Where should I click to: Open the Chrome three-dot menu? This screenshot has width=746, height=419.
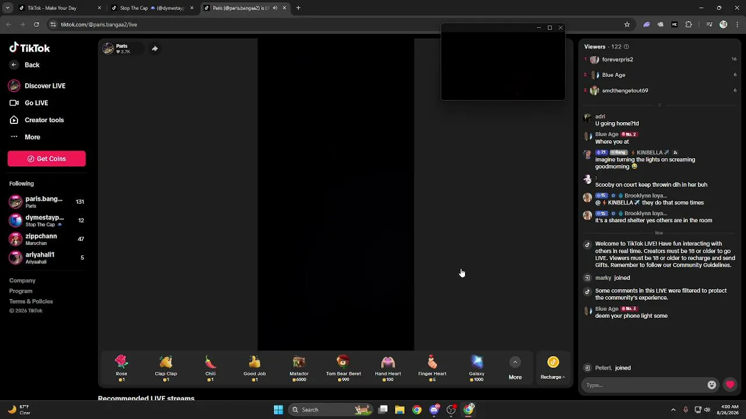point(737,24)
